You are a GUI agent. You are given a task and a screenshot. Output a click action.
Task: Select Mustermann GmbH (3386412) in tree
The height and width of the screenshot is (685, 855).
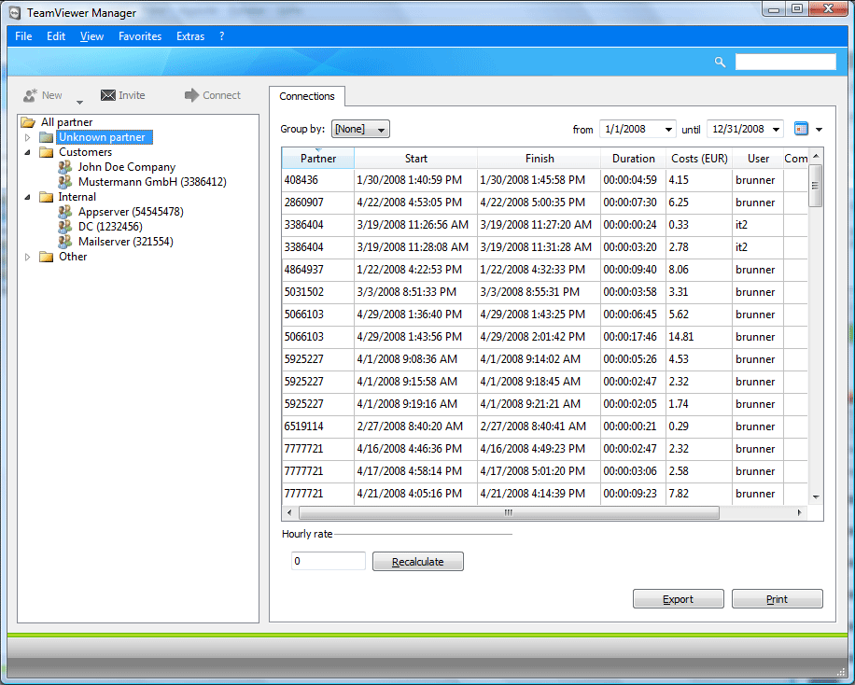point(152,182)
